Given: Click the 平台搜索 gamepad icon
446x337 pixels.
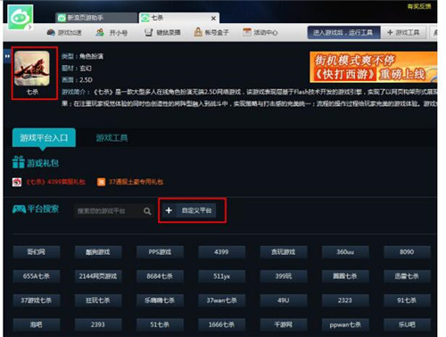Looking at the screenshot, I should coord(19,210).
